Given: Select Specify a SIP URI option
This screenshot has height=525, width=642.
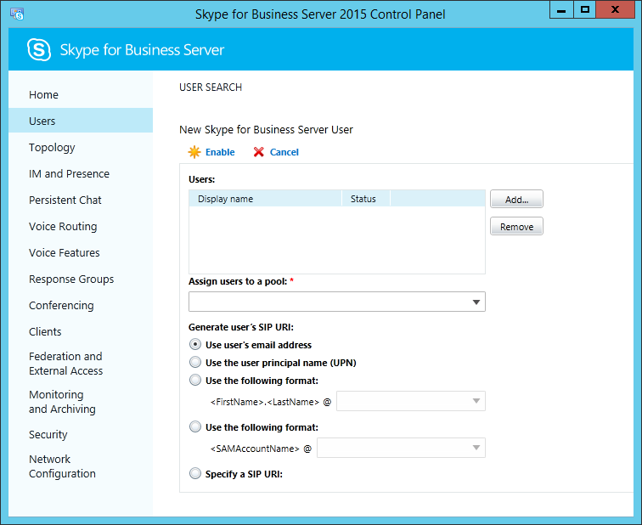Looking at the screenshot, I should pyautogui.click(x=195, y=473).
